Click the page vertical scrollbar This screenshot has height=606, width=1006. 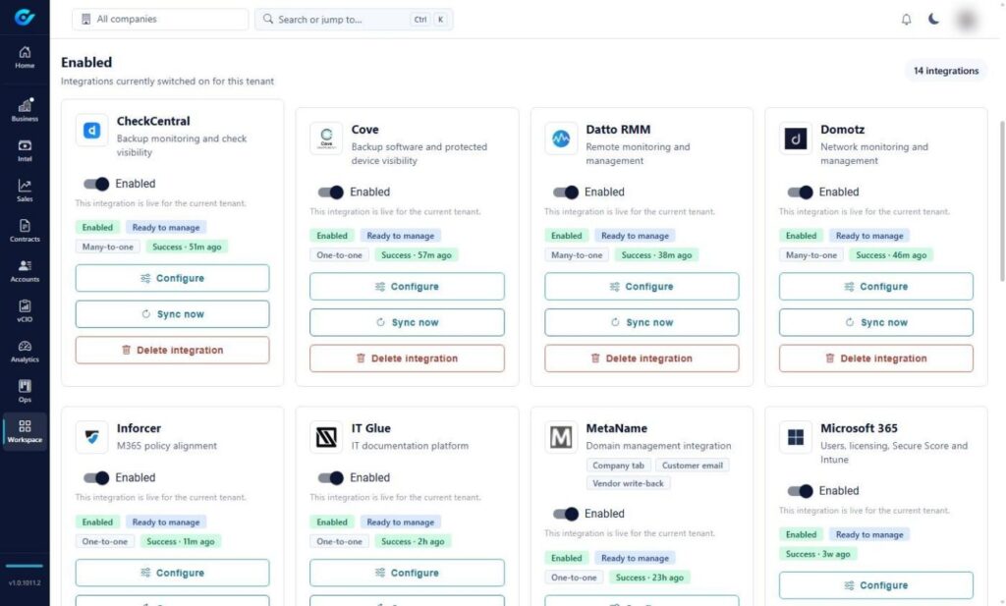1002,200
